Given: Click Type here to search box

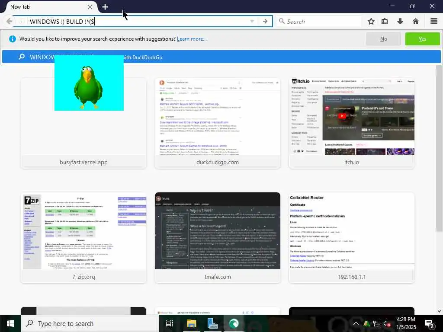Looking at the screenshot, I should click(90, 323).
